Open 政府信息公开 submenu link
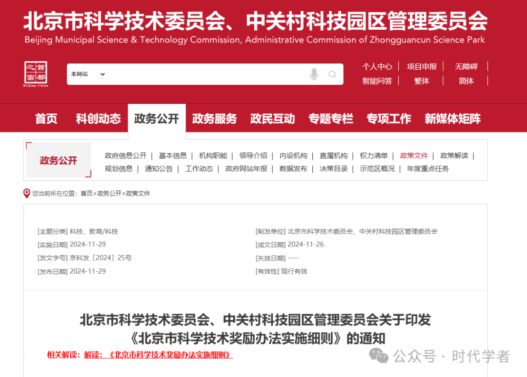Image resolution: width=527 pixels, height=377 pixels. pos(126,156)
